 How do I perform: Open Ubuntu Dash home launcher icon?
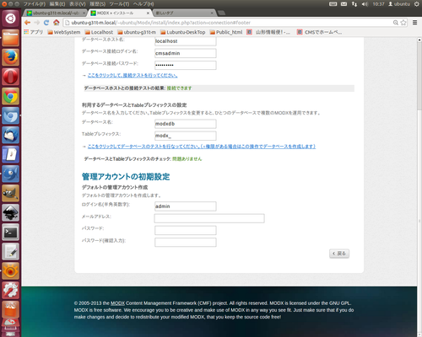click(10, 19)
